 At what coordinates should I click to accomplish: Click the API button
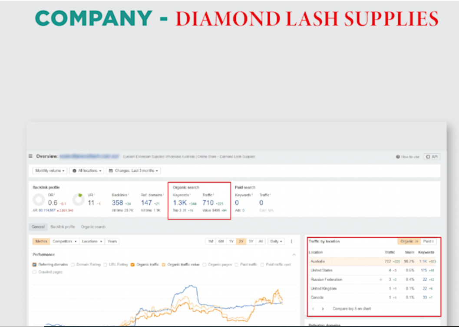[x=432, y=157]
